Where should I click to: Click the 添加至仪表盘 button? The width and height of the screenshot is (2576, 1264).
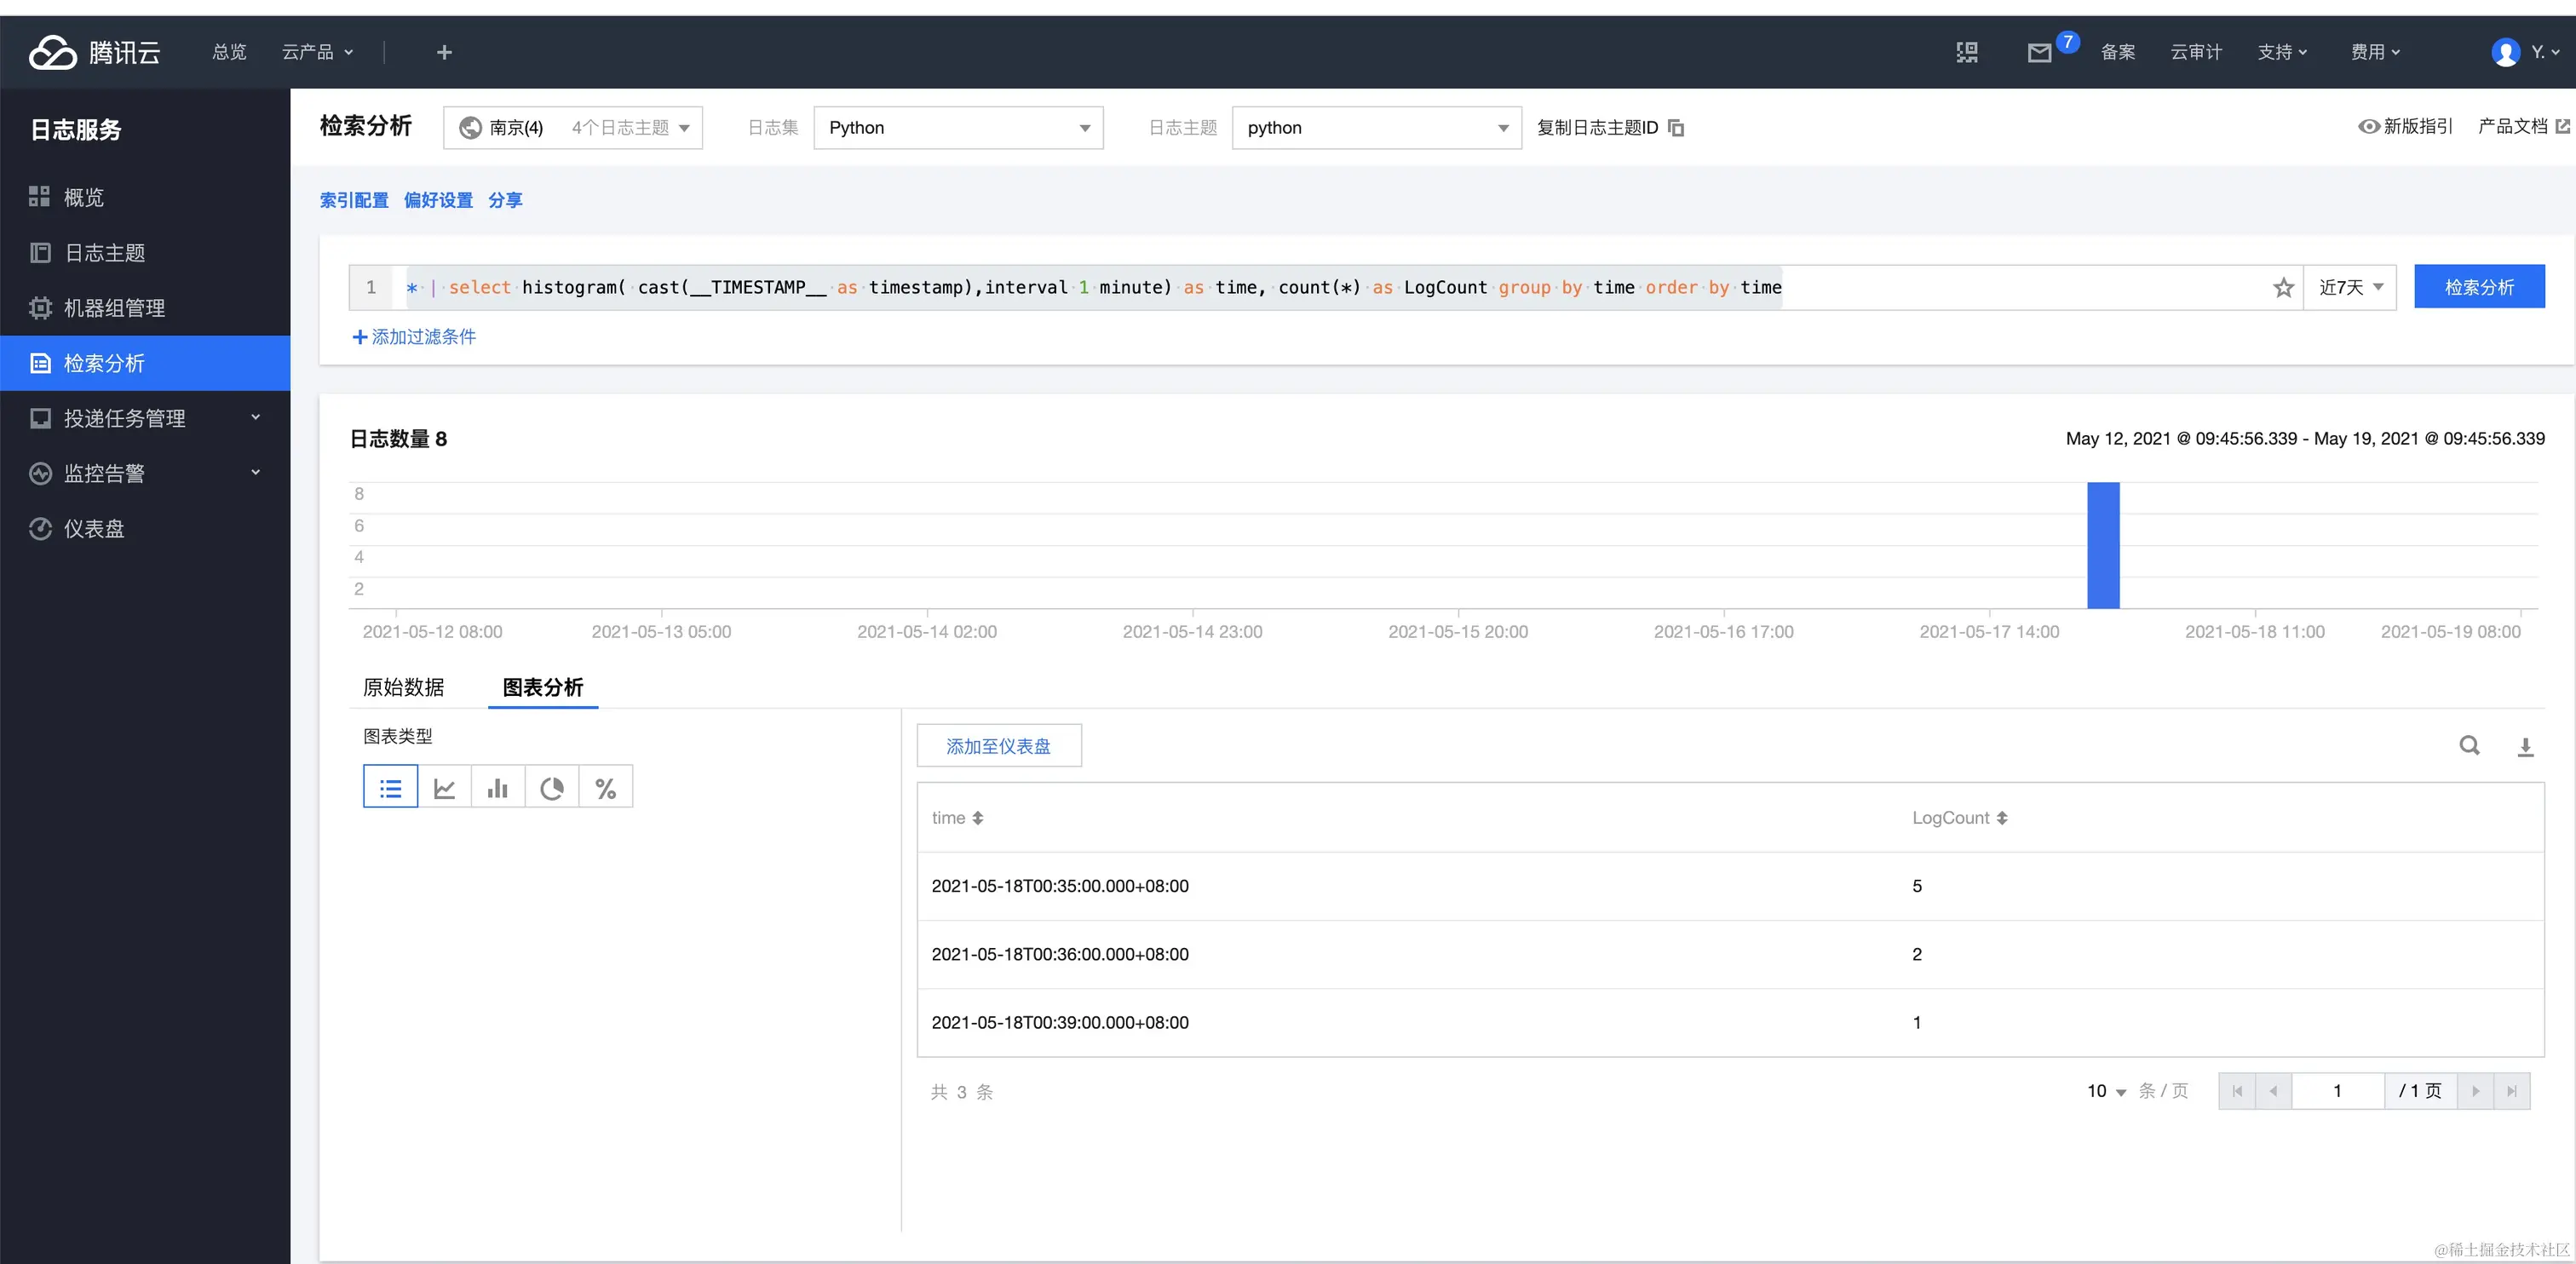pyautogui.click(x=998, y=746)
